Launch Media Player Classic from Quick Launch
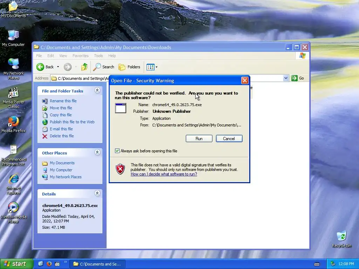Viewport: 359px width, 269px height. click(57, 264)
